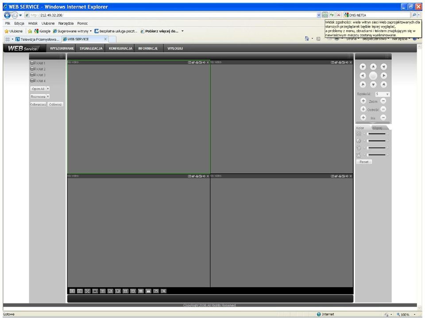The image size is (425, 318).
Task: Open the Iris with plus button
Action: [363, 118]
